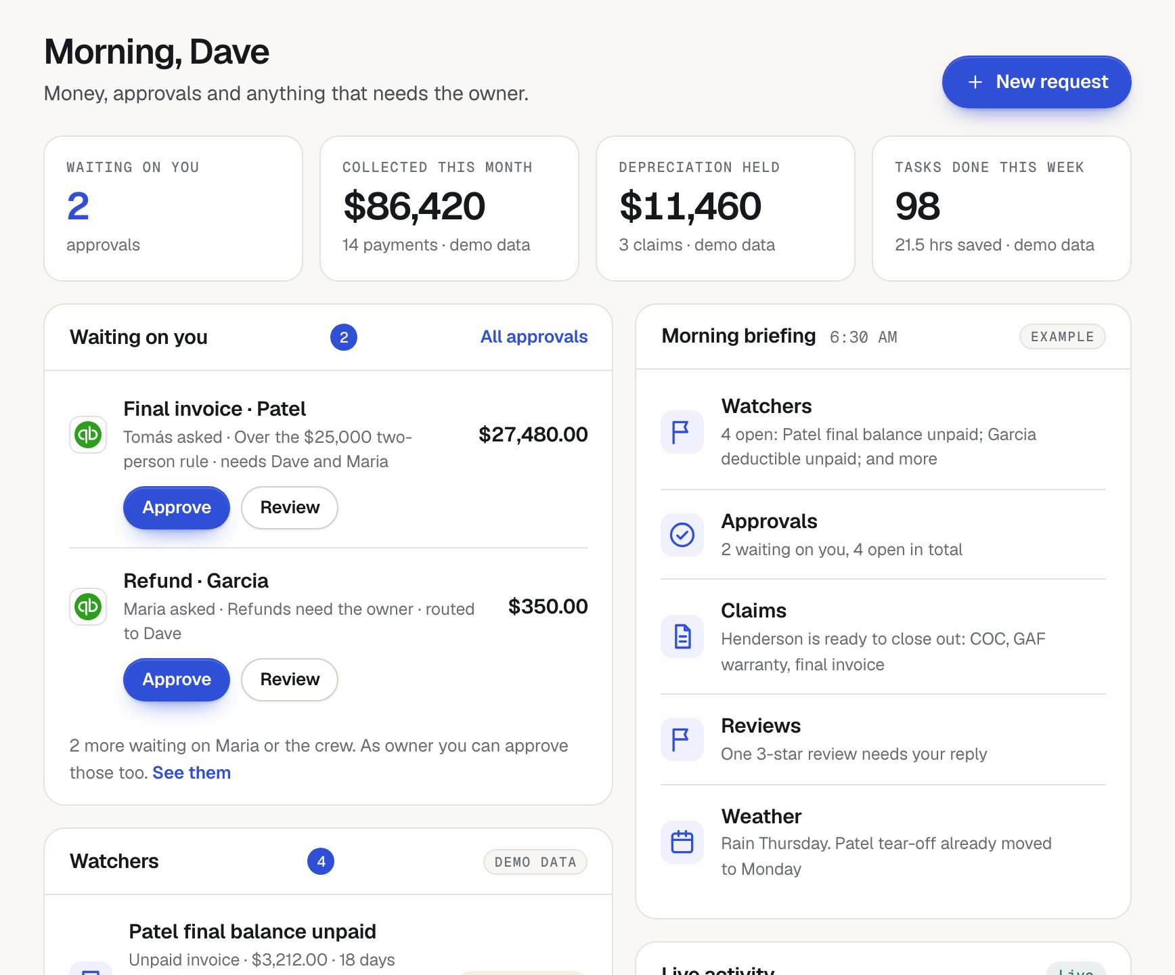Open the Waiting on you stat card

[x=173, y=209]
